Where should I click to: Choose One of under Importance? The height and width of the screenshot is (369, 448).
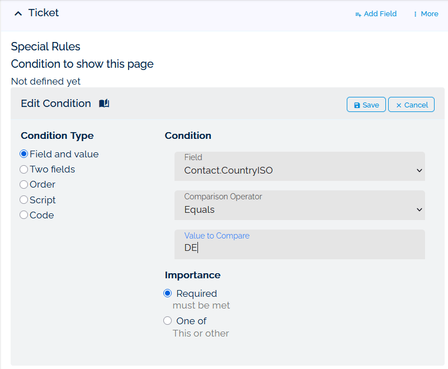point(167,320)
